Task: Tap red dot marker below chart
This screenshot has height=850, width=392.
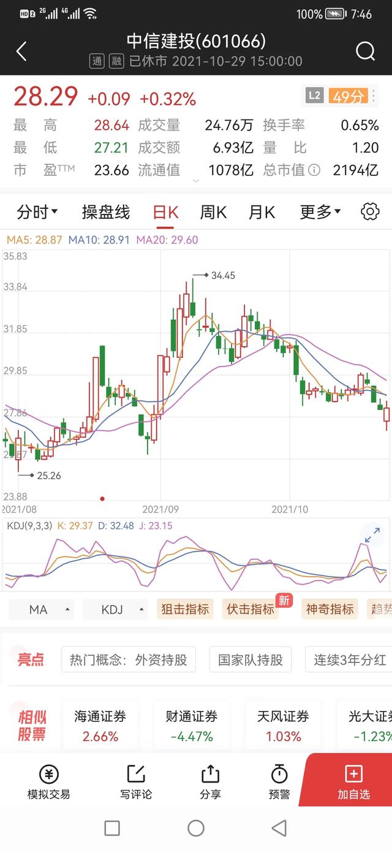Action: tap(102, 499)
